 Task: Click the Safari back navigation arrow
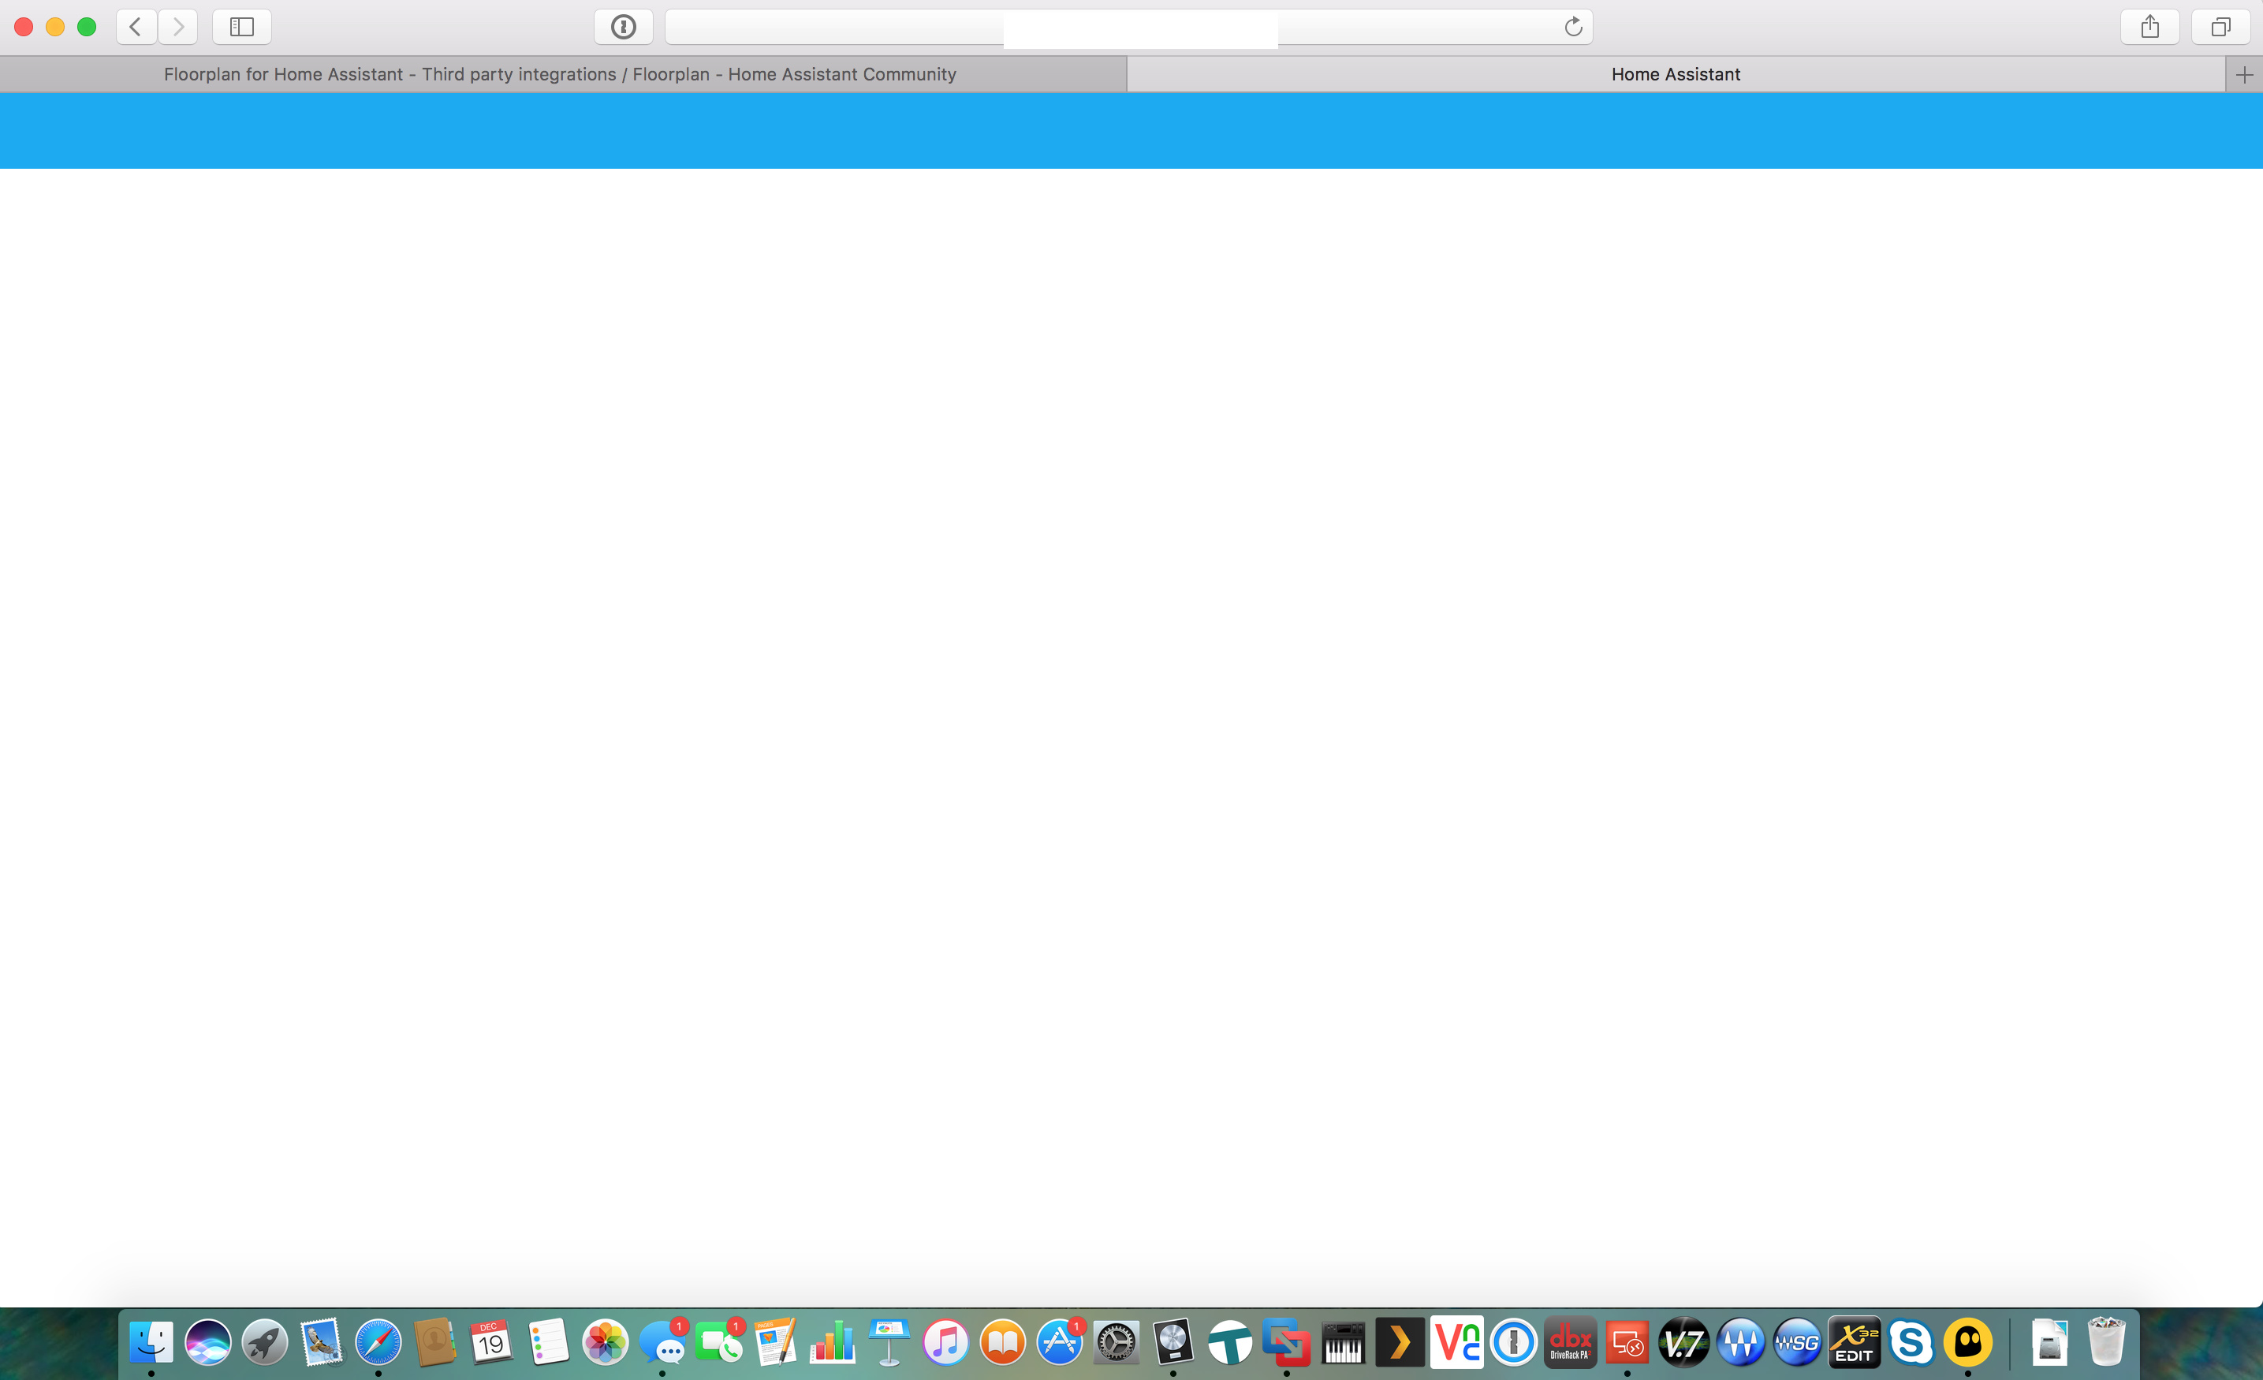136,27
